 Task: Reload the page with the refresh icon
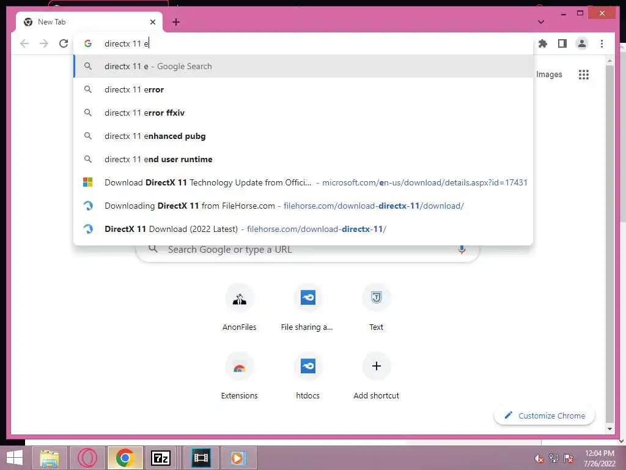[x=64, y=43]
